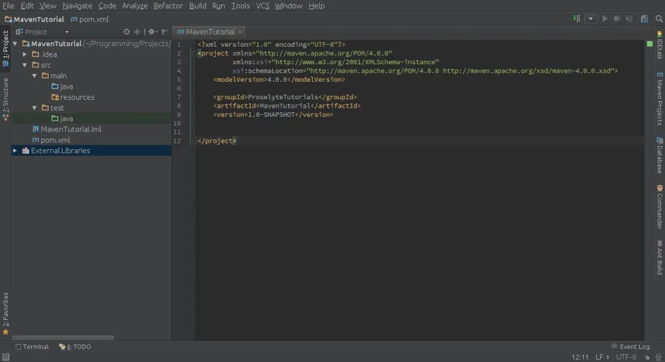665x362 pixels.
Task: Click the 12:11 cursor position indicator
Action: coord(580,357)
